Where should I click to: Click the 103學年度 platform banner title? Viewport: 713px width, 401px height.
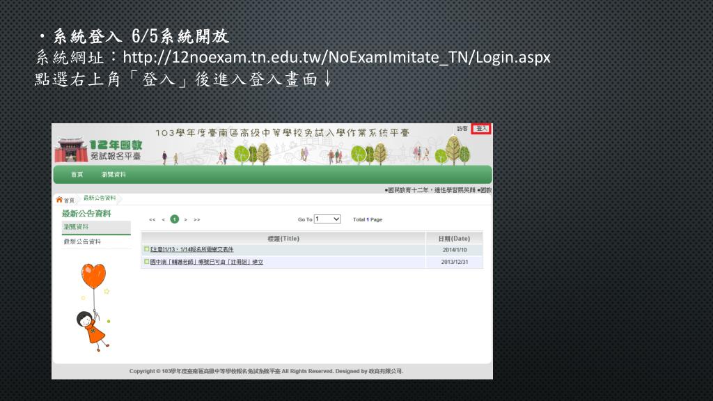tap(283, 133)
